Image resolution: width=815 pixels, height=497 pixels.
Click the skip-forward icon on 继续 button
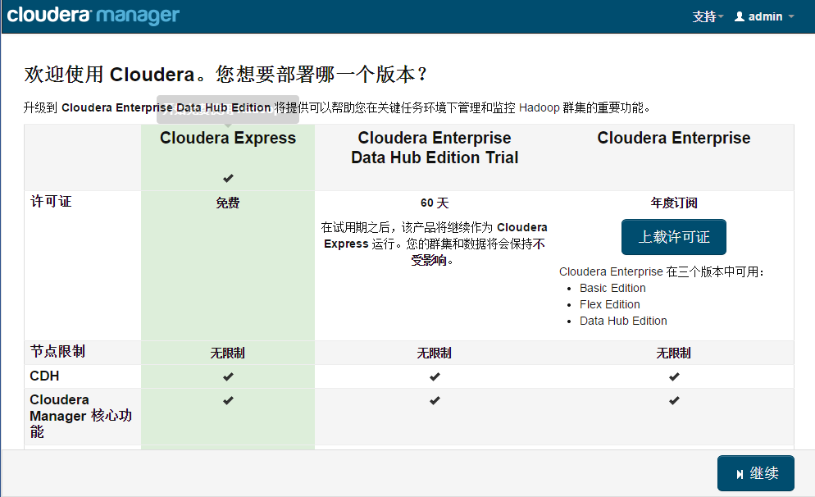pos(740,474)
